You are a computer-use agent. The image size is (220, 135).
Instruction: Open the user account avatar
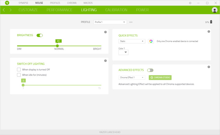coord(215,10)
